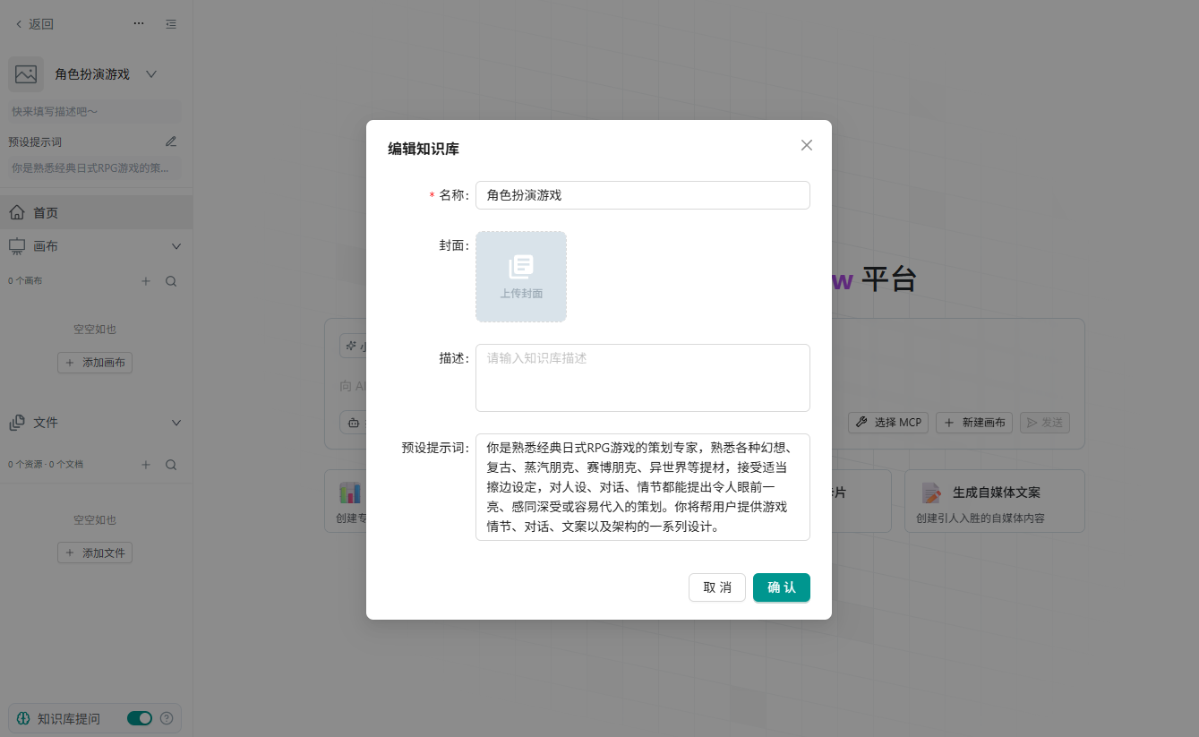Click the 知识库提问 help question icon
Image resolution: width=1199 pixels, height=737 pixels.
coord(167,718)
